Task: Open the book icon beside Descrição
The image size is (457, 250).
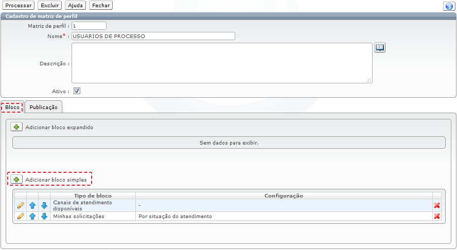Action: (x=380, y=48)
